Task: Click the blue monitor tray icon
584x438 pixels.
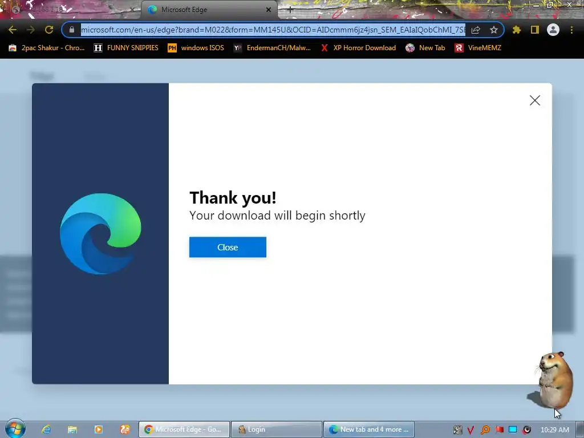Action: (513, 430)
